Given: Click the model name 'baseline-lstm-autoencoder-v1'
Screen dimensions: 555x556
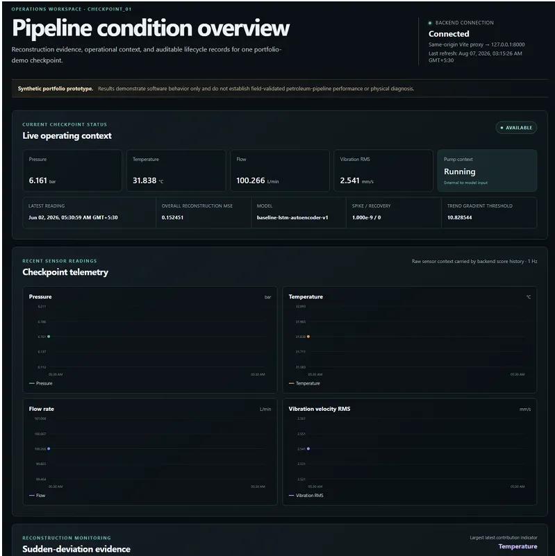Looking at the screenshot, I should click(292, 217).
